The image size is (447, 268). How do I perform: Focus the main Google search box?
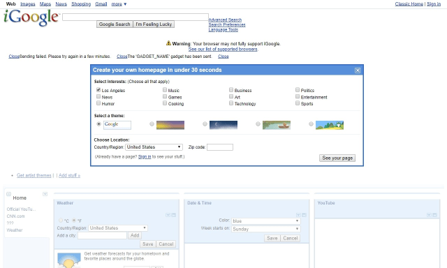tap(135, 17)
